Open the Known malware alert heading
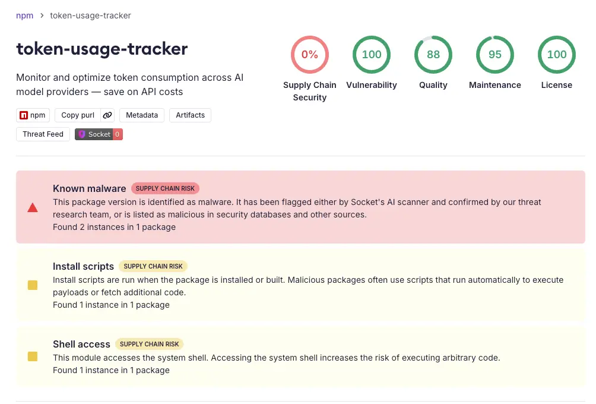The width and height of the screenshot is (596, 404). click(89, 188)
